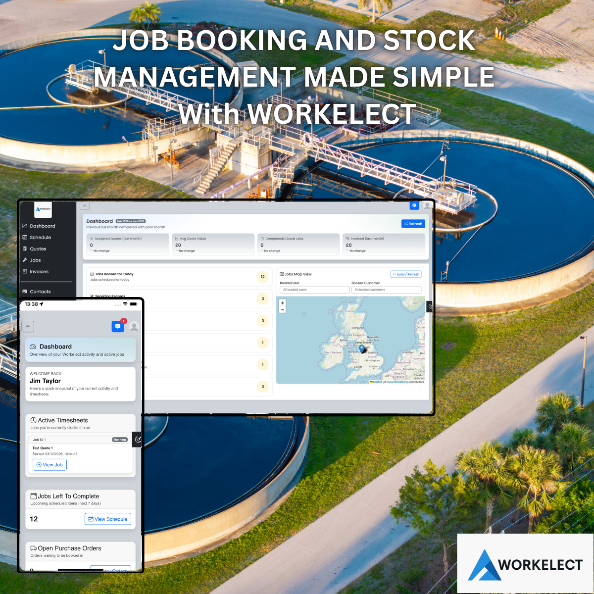594x594 pixels.
Task: Select the Invoiced (last month) card
Action: [384, 245]
